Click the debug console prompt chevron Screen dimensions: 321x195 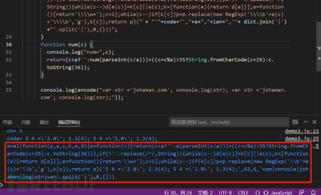(x=1, y=185)
